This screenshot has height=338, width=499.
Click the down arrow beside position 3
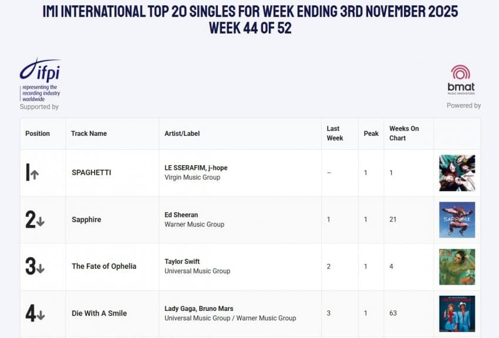pyautogui.click(x=41, y=269)
